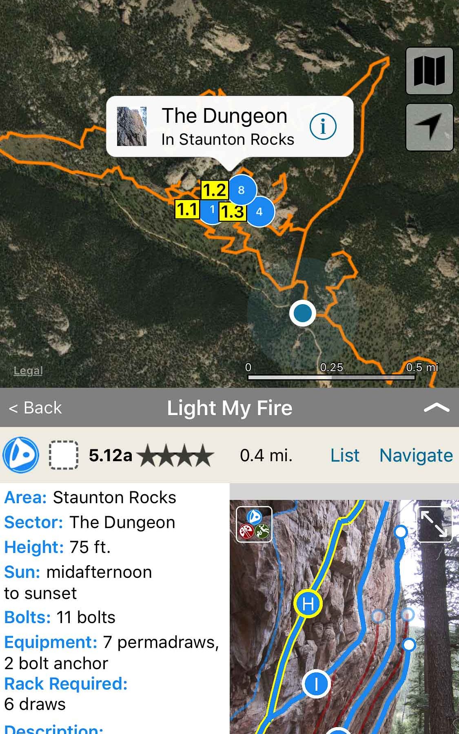This screenshot has width=459, height=734.
Task: Start Navigate to the route
Action: [x=416, y=455]
